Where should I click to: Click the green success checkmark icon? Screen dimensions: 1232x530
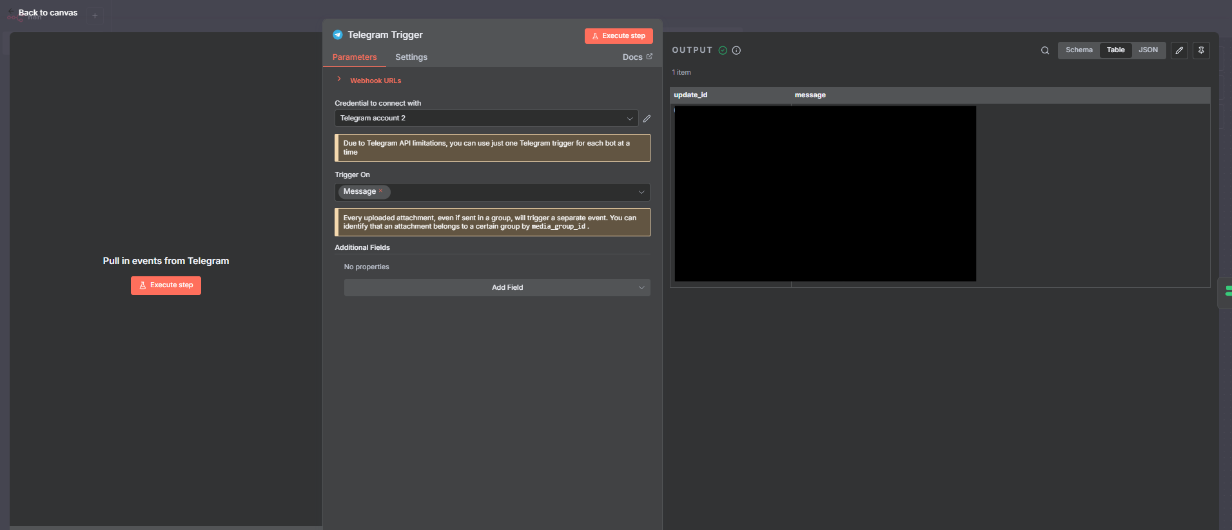723,50
